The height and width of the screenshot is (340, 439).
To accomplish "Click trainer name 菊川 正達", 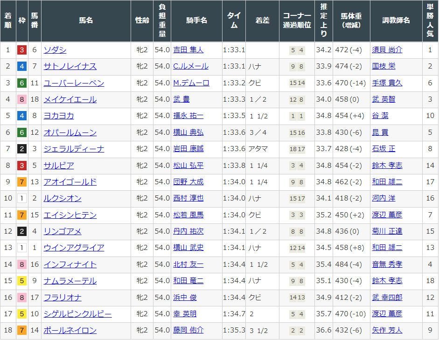I will (387, 232).
